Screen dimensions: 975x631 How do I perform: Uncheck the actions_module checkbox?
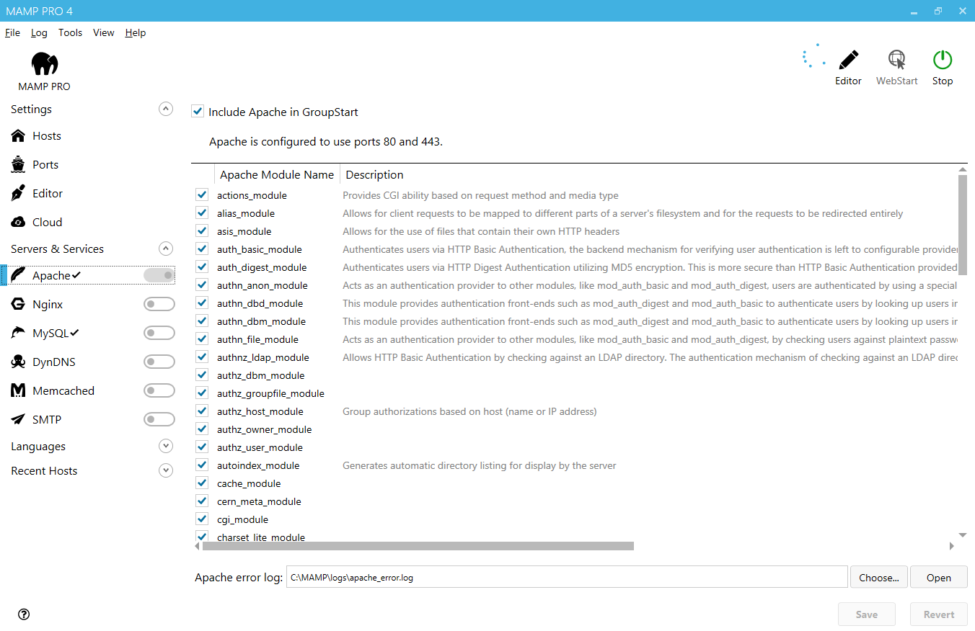coord(202,195)
